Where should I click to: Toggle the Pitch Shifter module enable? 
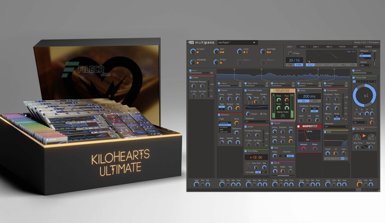(x=246, y=151)
